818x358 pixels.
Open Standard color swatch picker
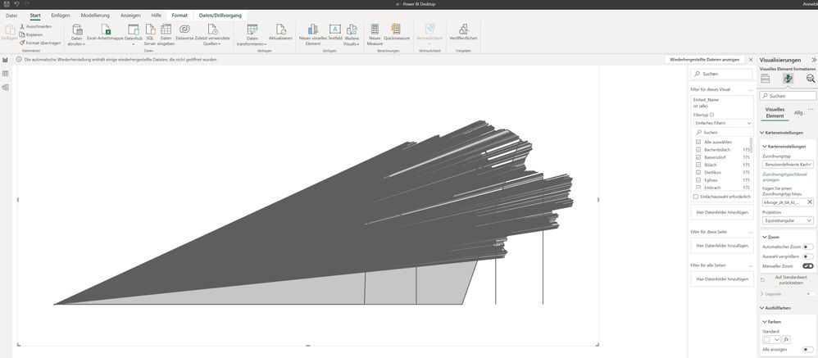point(771,339)
